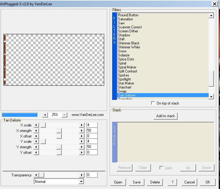This screenshot has width=220, height=189.
Task: Click the right arrow of X strength slider
Action: (82, 130)
